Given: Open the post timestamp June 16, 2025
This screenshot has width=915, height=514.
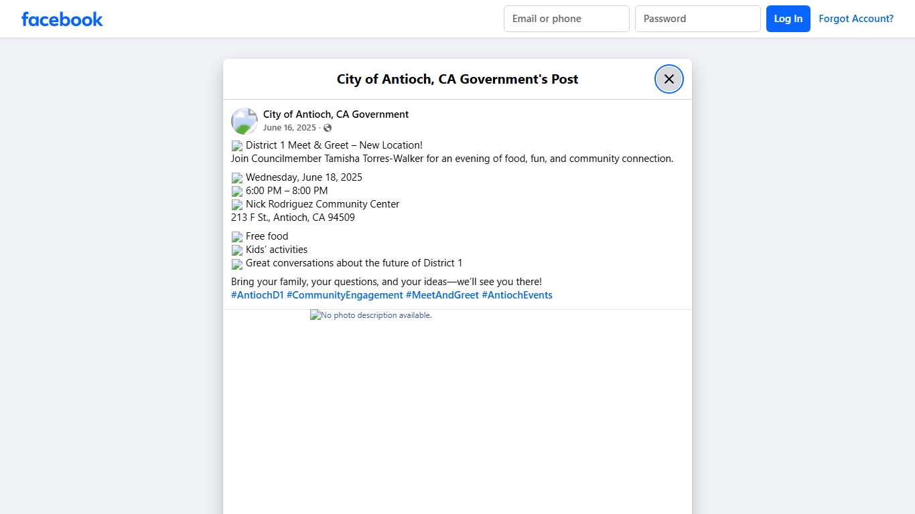Looking at the screenshot, I should tap(289, 127).
